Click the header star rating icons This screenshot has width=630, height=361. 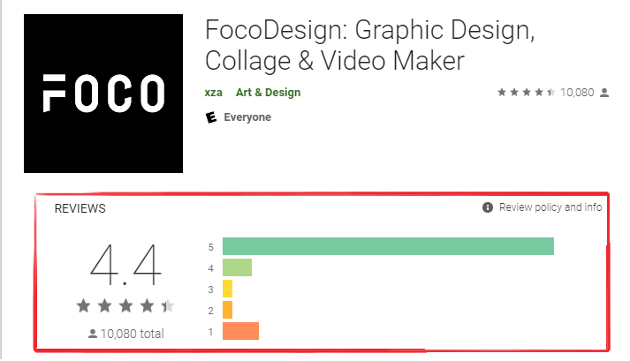pos(527,93)
